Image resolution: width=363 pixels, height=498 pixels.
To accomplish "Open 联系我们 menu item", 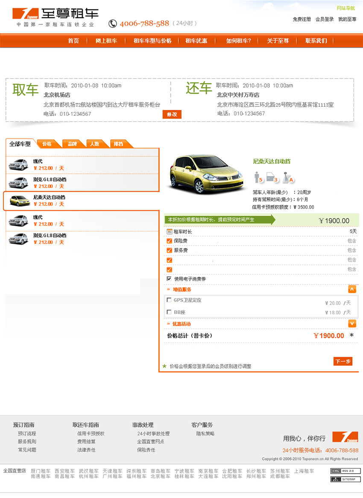I will [316, 41].
